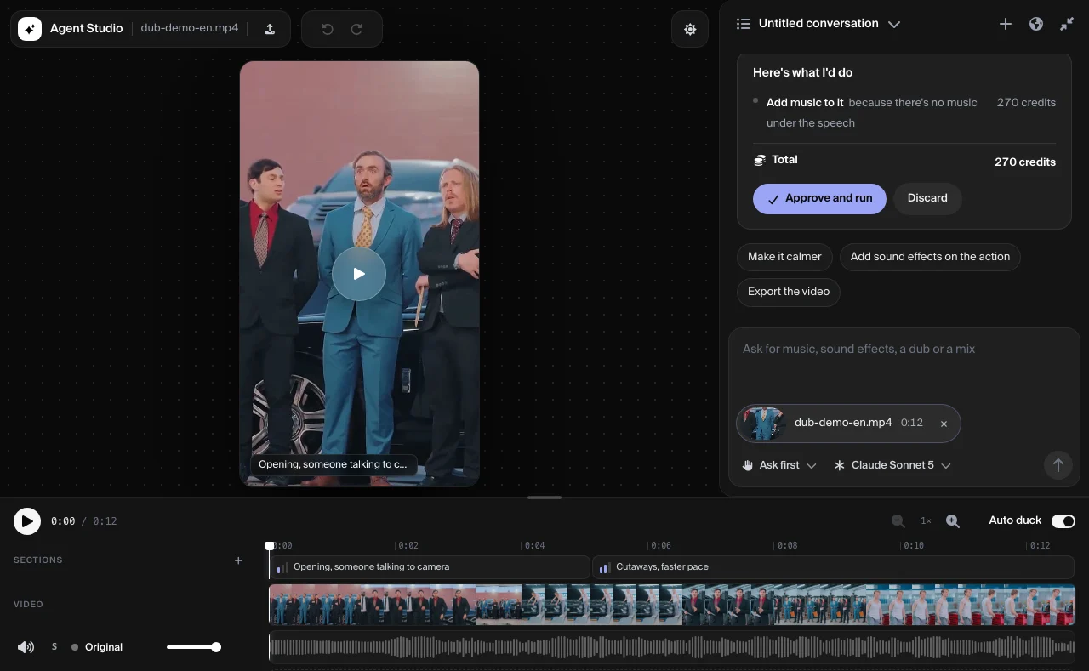Mute the Original audio track
This screenshot has height=671, width=1089.
point(26,647)
